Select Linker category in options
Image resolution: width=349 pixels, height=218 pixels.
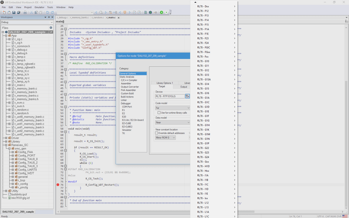click(124, 100)
